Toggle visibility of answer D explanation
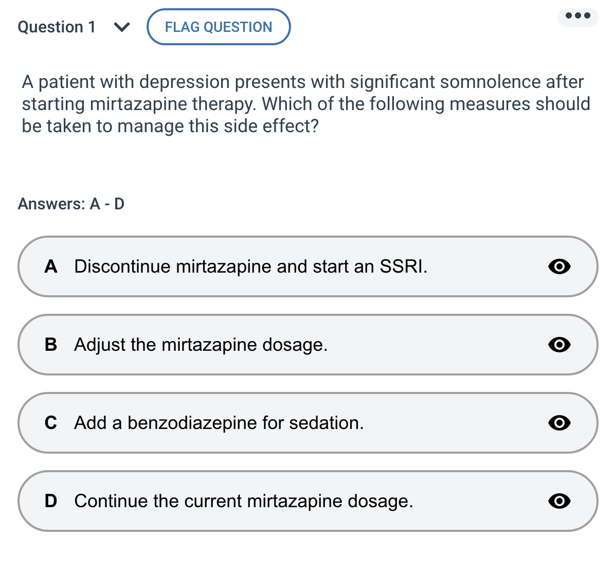This screenshot has width=614, height=573. tap(559, 501)
